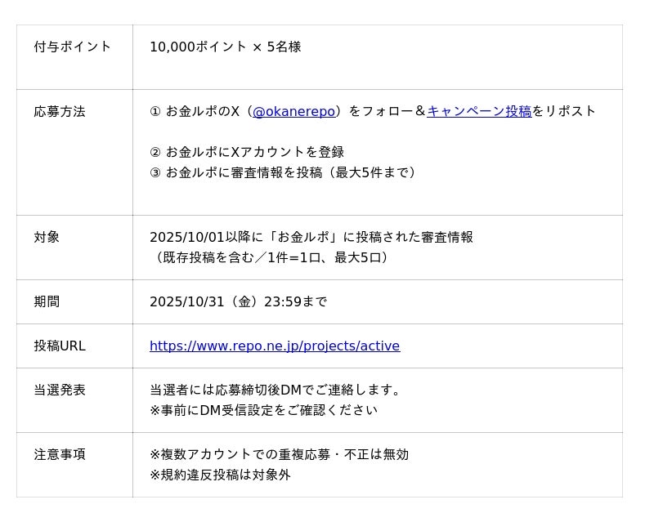654x522 pixels.
Task: Select the 応募方法 row header
Action: tap(60, 111)
